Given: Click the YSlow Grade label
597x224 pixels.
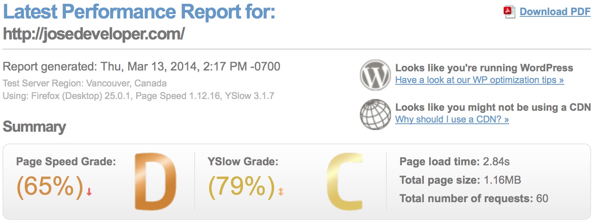Looking at the screenshot, I should click(x=243, y=161).
